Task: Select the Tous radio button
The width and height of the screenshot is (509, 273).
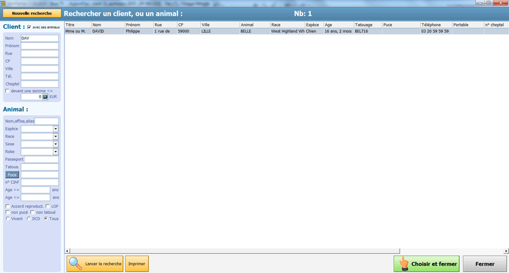Action: (x=46, y=219)
